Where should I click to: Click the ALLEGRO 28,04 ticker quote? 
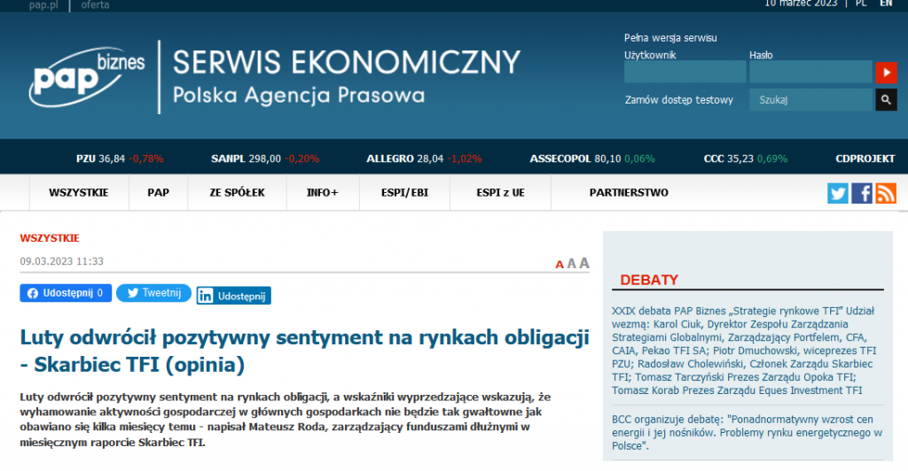tap(424, 158)
